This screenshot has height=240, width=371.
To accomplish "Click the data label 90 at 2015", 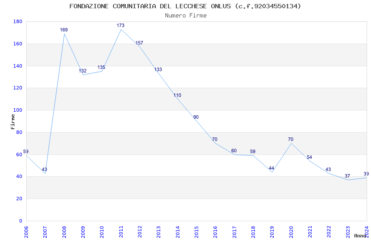I will [x=196, y=117].
